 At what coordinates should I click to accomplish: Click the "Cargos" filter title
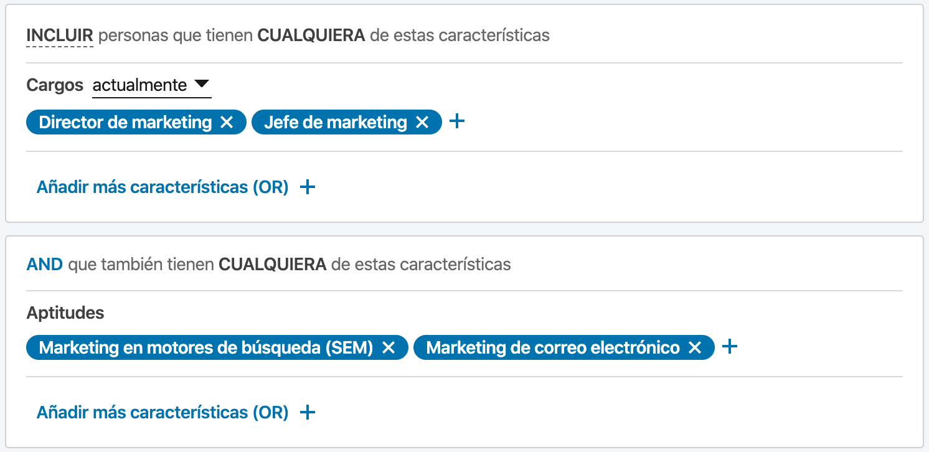tap(54, 85)
